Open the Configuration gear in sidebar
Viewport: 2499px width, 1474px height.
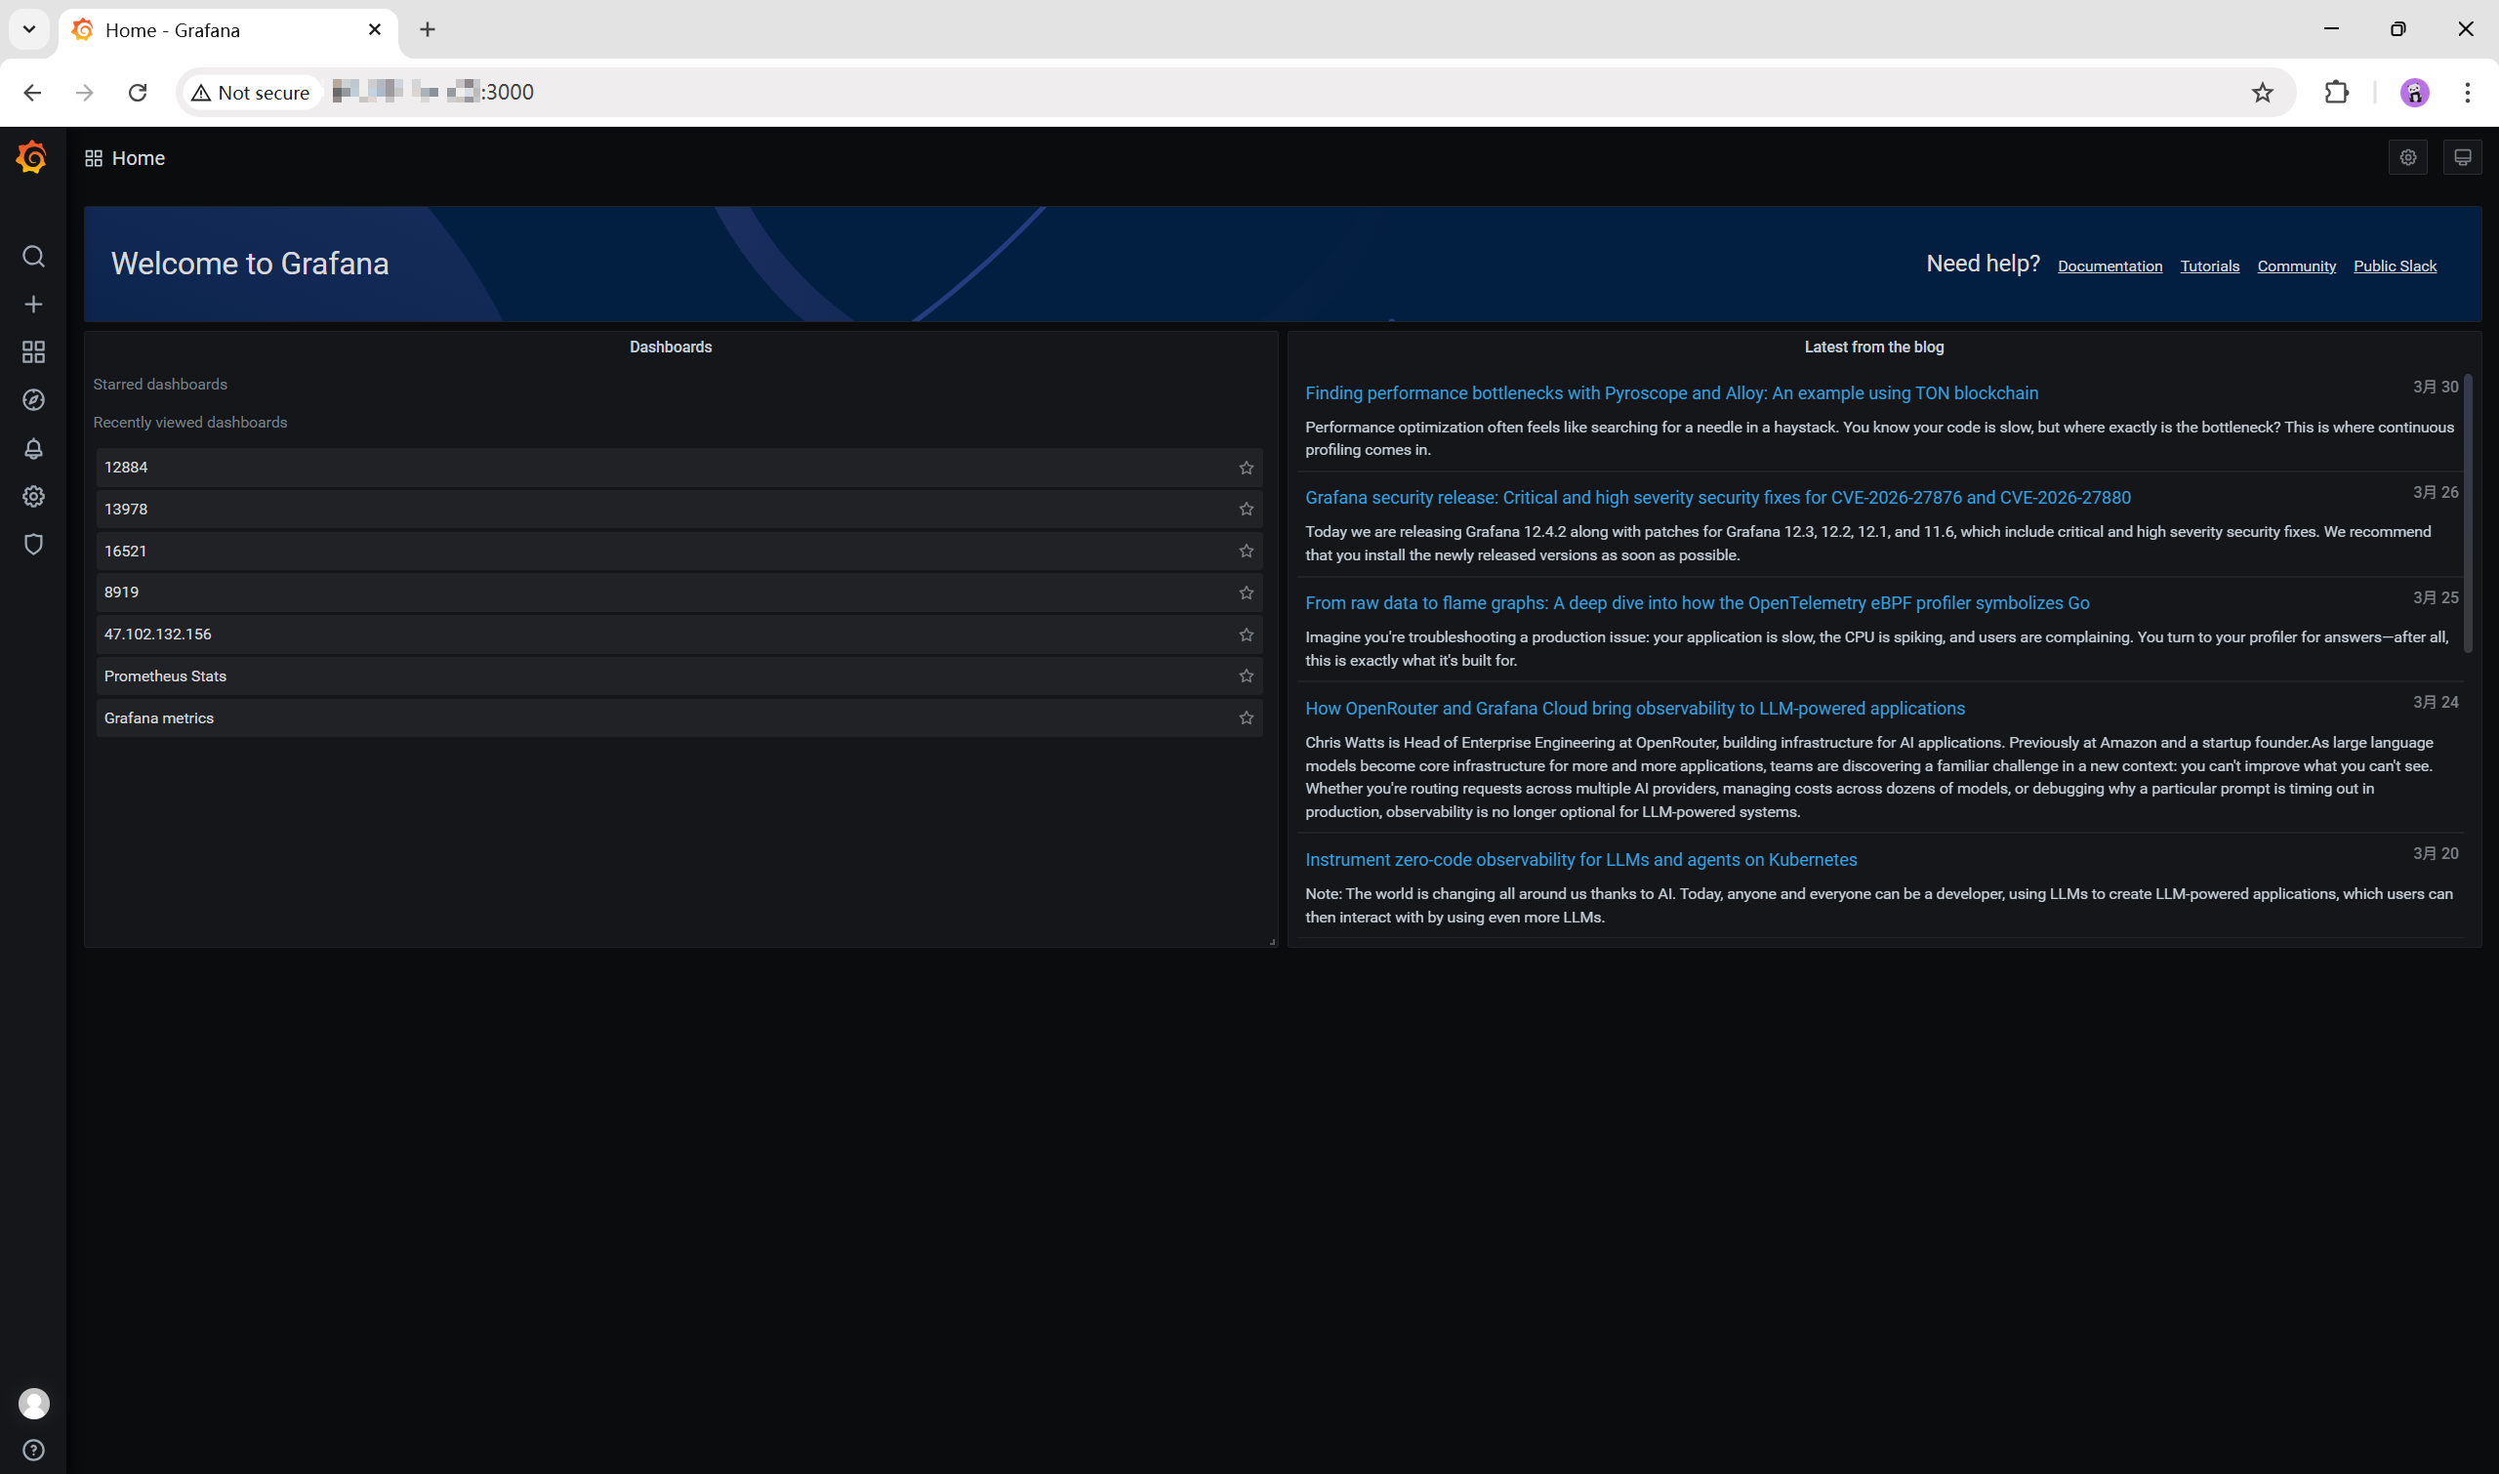pos(33,496)
